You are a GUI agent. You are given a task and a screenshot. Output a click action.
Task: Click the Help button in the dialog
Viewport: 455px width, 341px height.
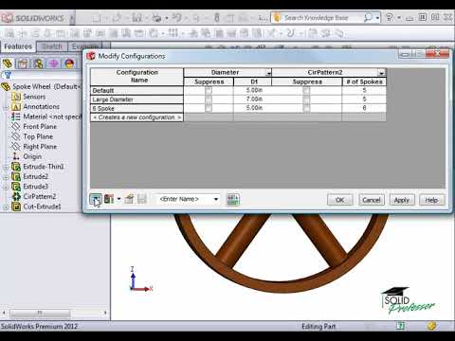431,200
